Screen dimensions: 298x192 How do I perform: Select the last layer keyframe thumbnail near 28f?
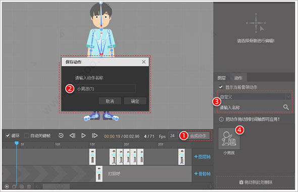(x=181, y=157)
